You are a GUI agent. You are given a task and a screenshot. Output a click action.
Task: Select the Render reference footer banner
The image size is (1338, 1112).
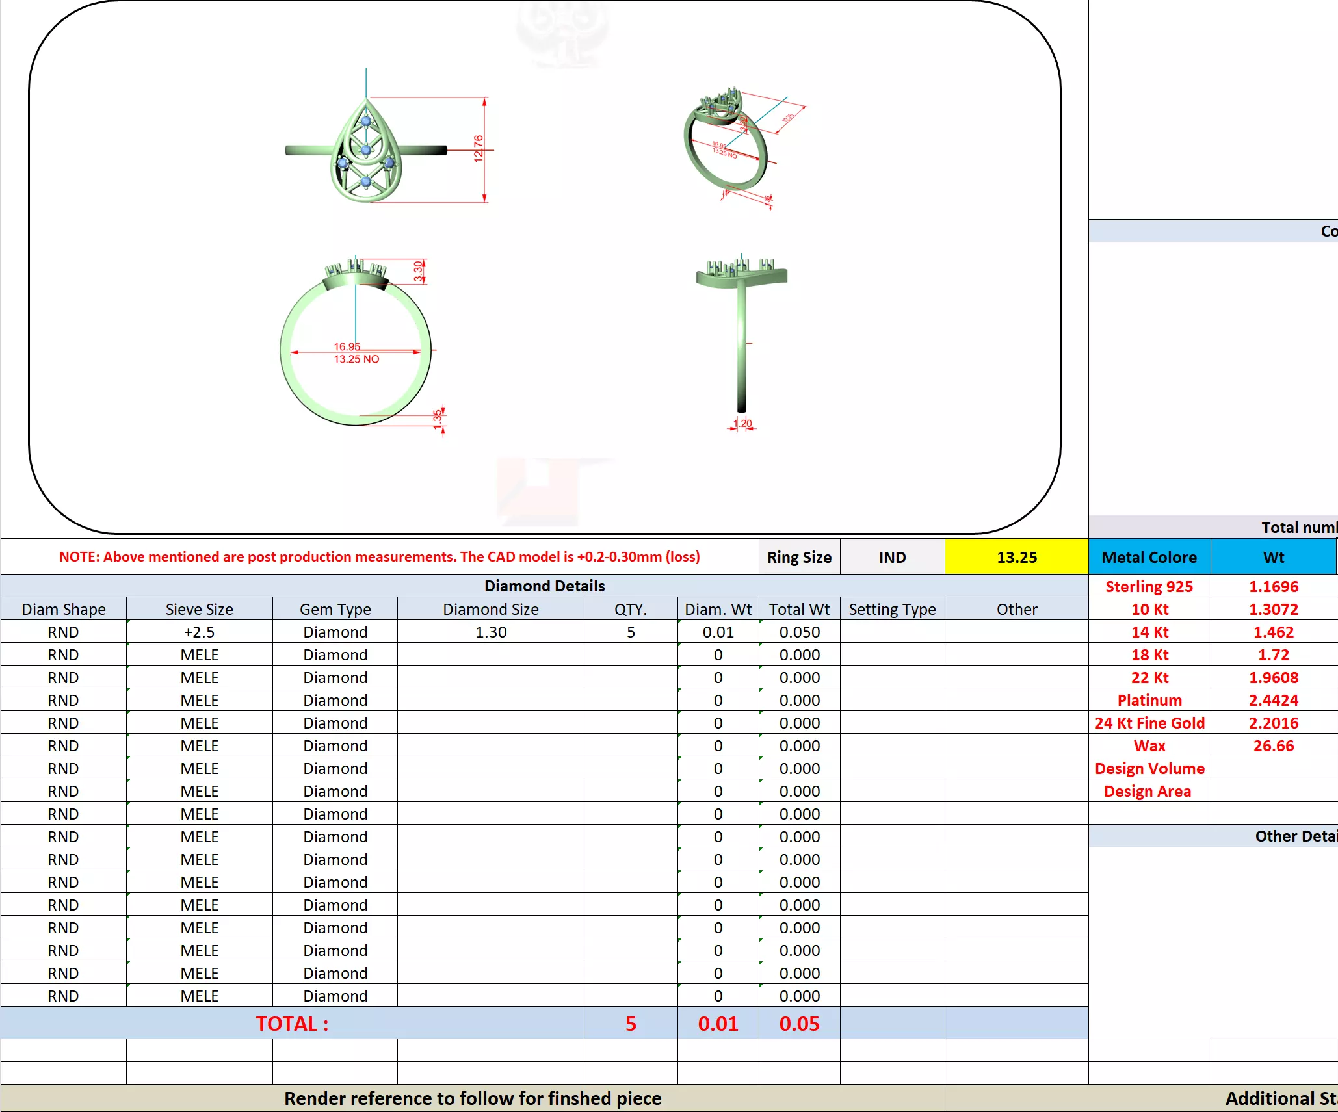coord(472,1098)
